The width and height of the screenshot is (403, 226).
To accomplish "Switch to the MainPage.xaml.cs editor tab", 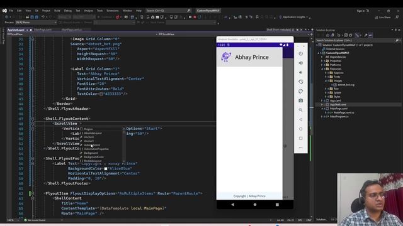I will pyautogui.click(x=72, y=30).
